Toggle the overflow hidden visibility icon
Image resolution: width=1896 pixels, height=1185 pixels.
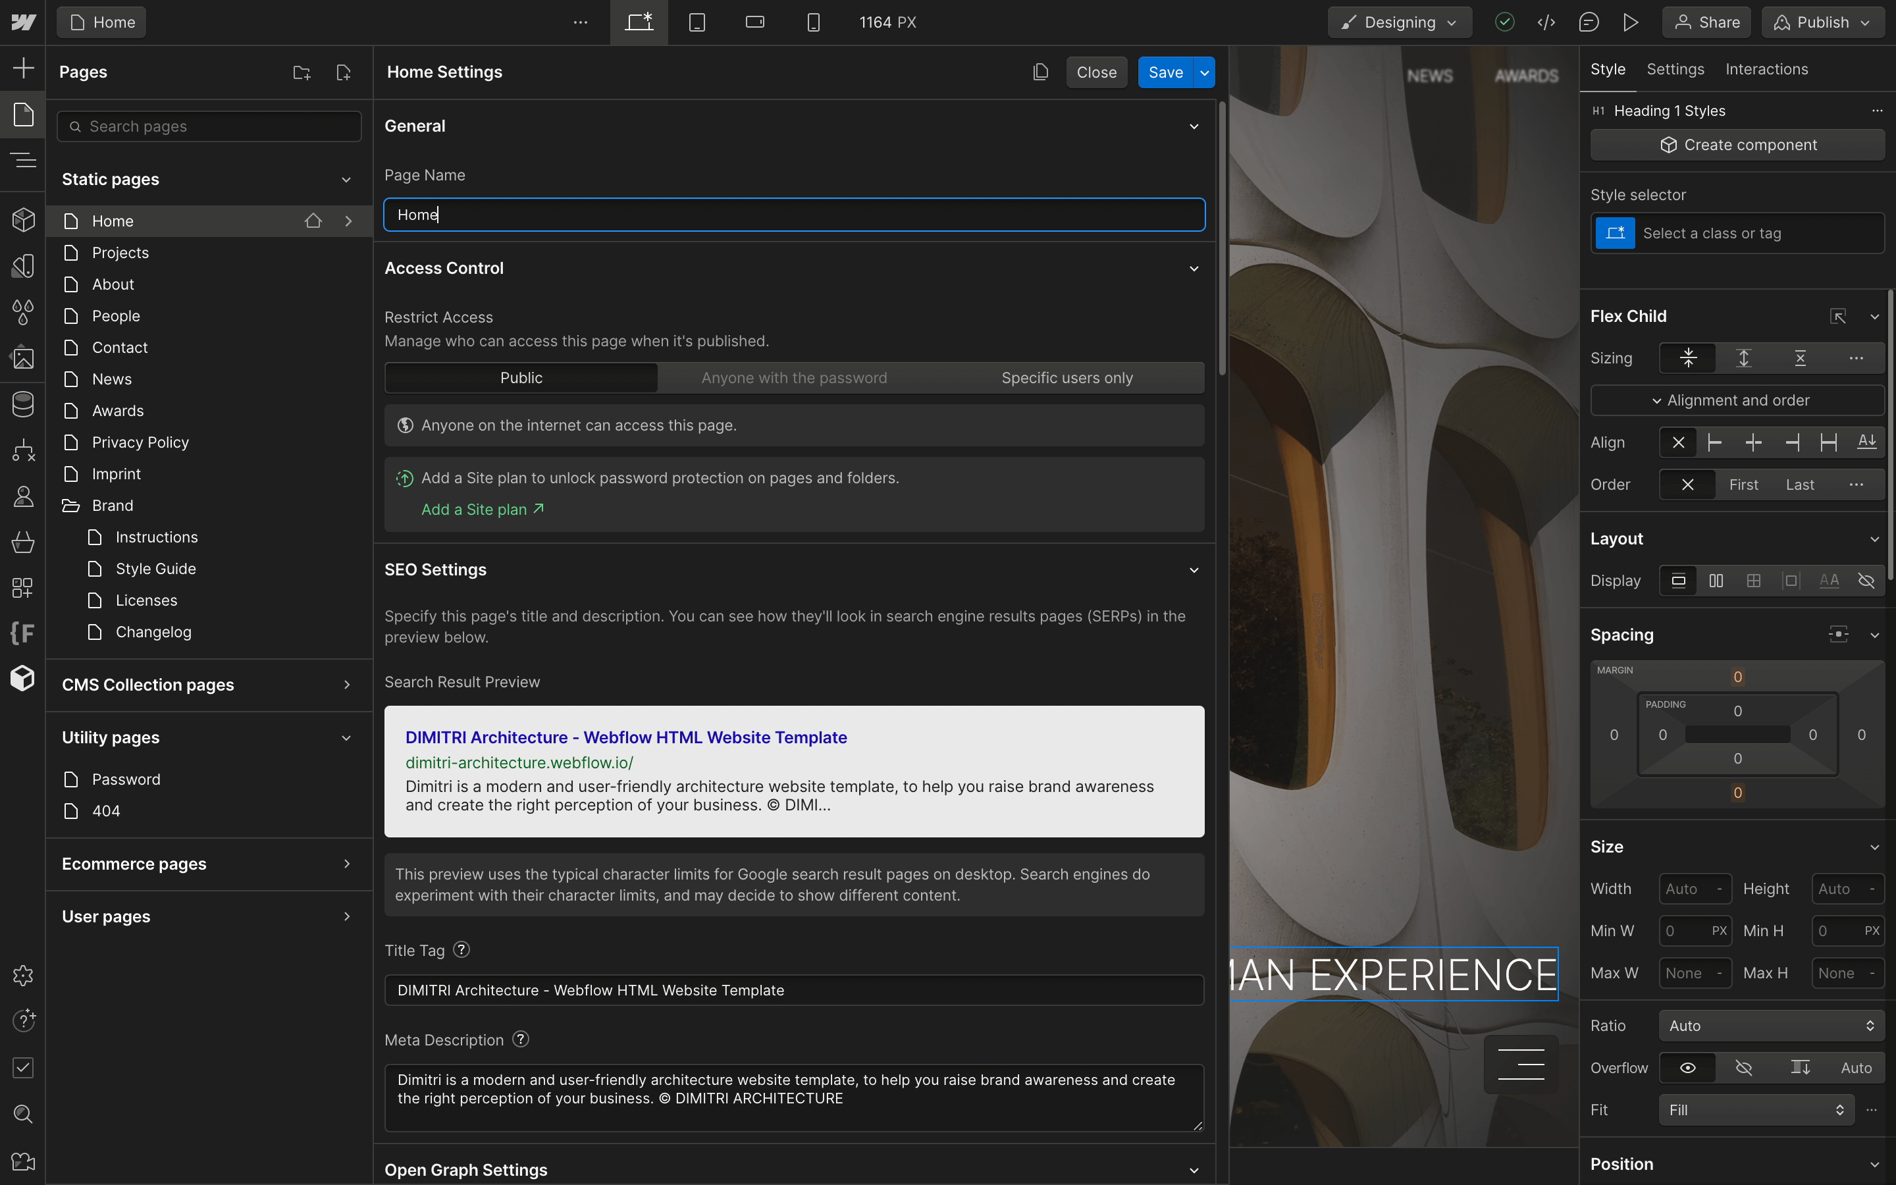coord(1743,1066)
